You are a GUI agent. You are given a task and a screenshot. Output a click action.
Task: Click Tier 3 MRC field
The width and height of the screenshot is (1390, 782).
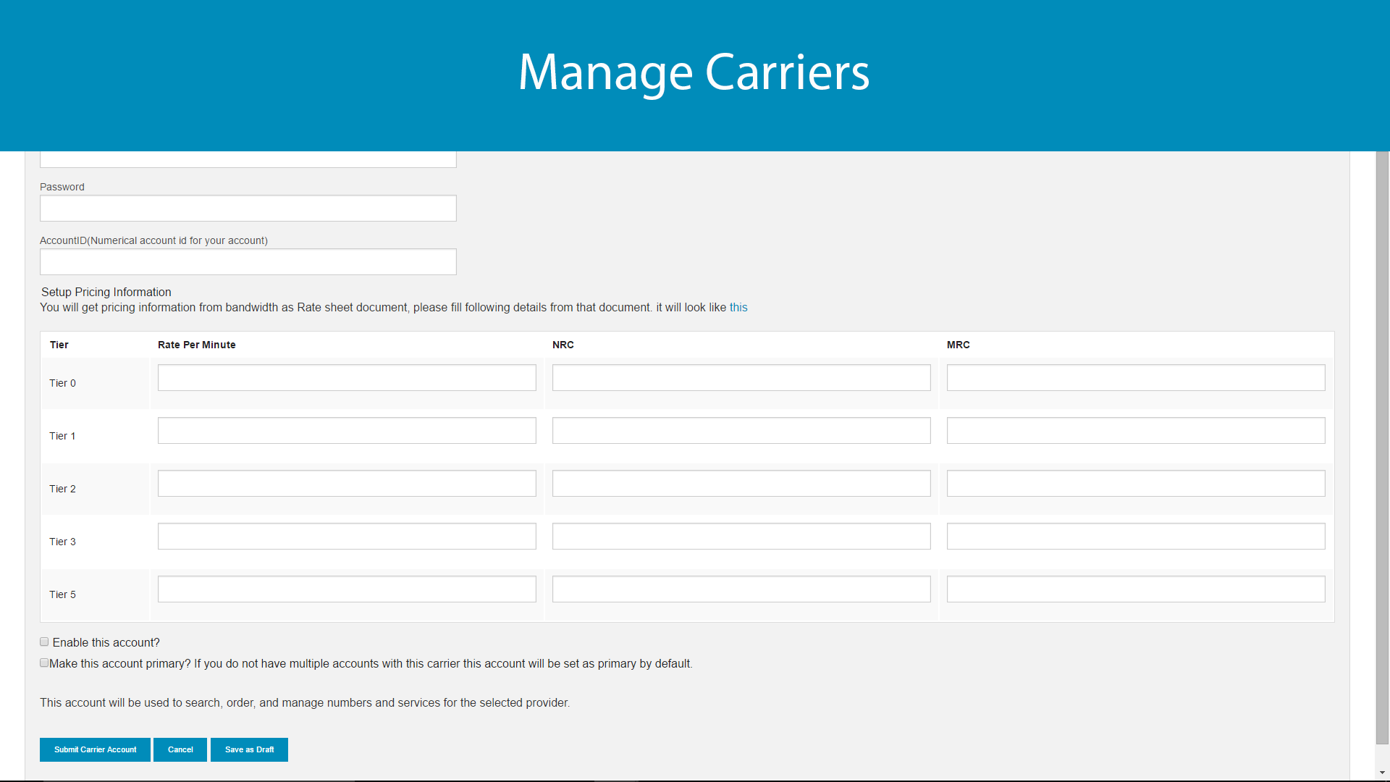(1136, 537)
